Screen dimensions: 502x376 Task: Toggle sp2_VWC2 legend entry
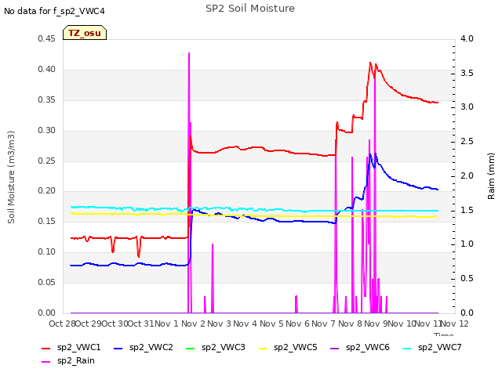click(x=144, y=347)
